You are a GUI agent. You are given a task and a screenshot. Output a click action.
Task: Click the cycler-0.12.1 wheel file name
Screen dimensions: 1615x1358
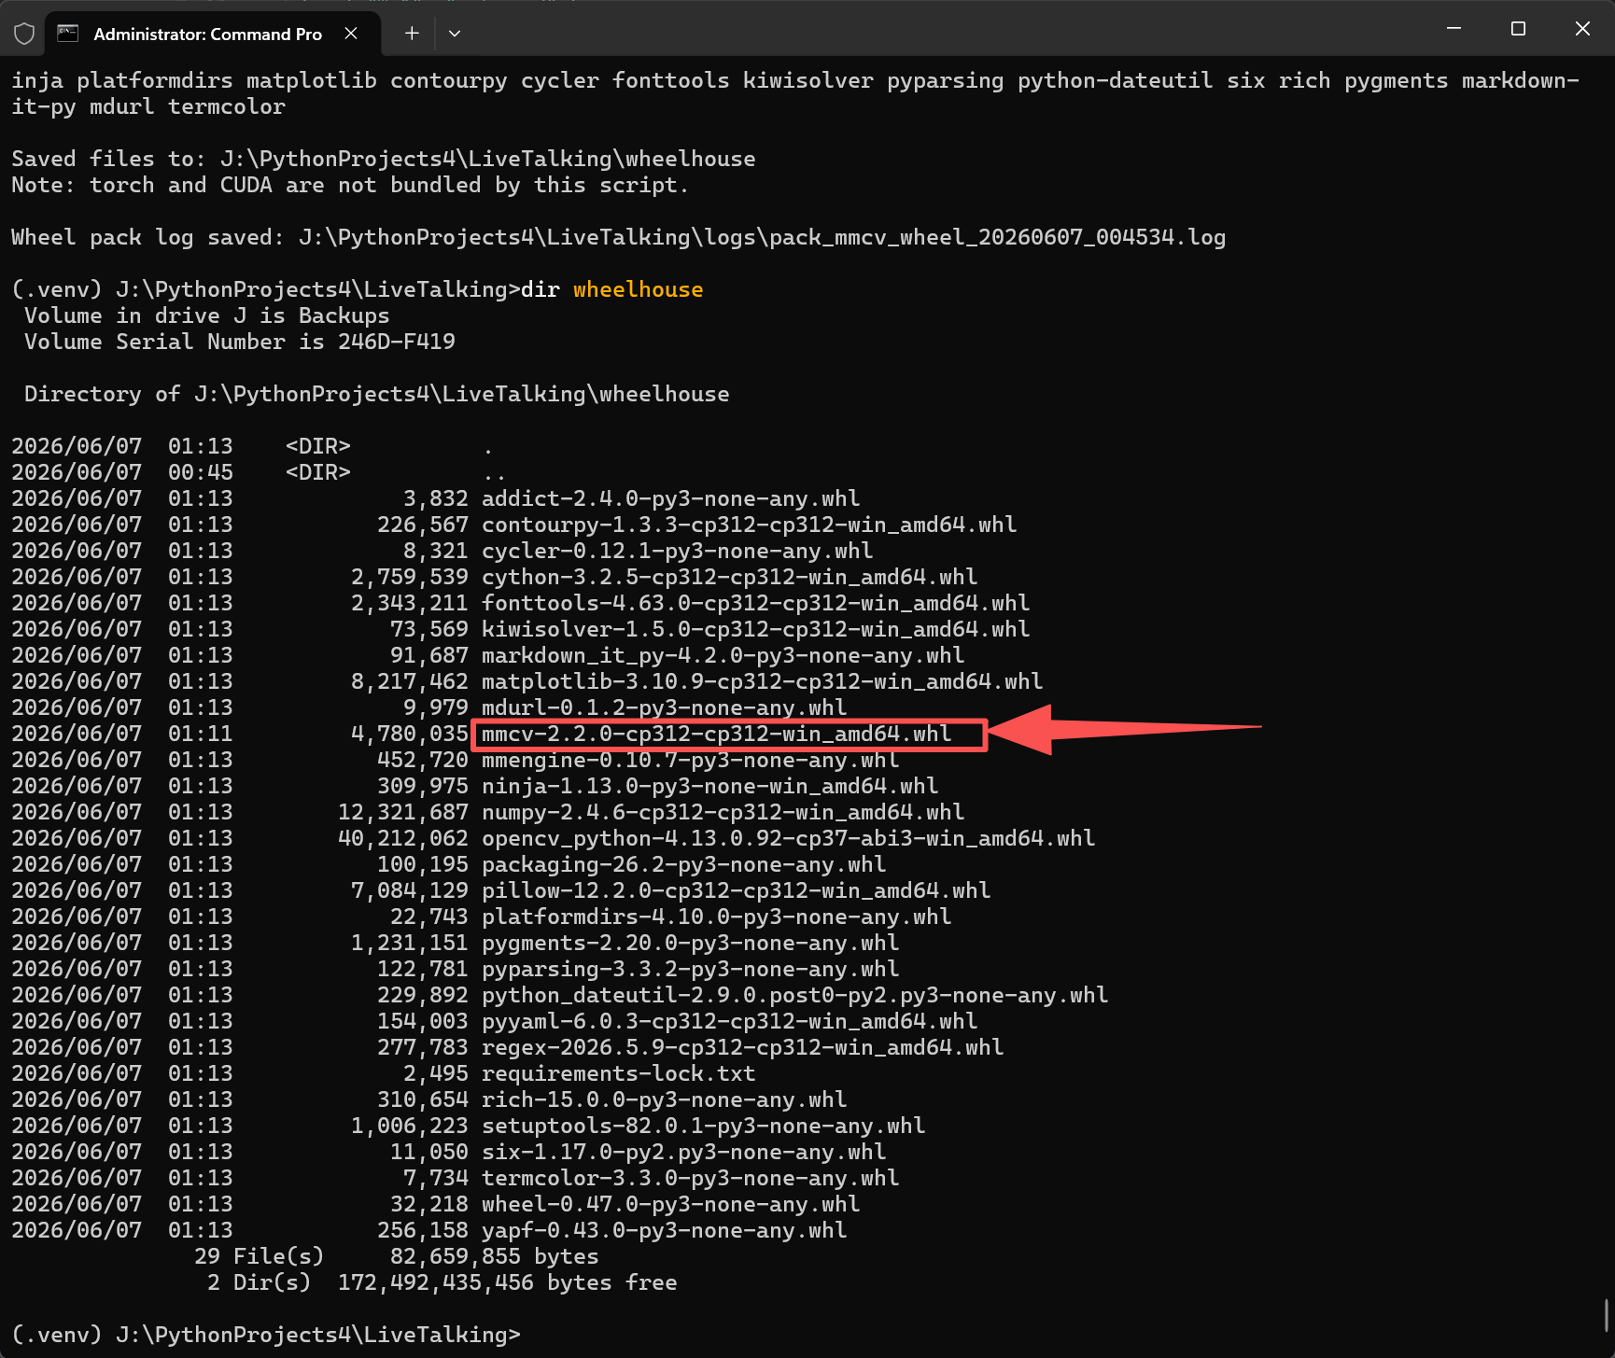678,551
